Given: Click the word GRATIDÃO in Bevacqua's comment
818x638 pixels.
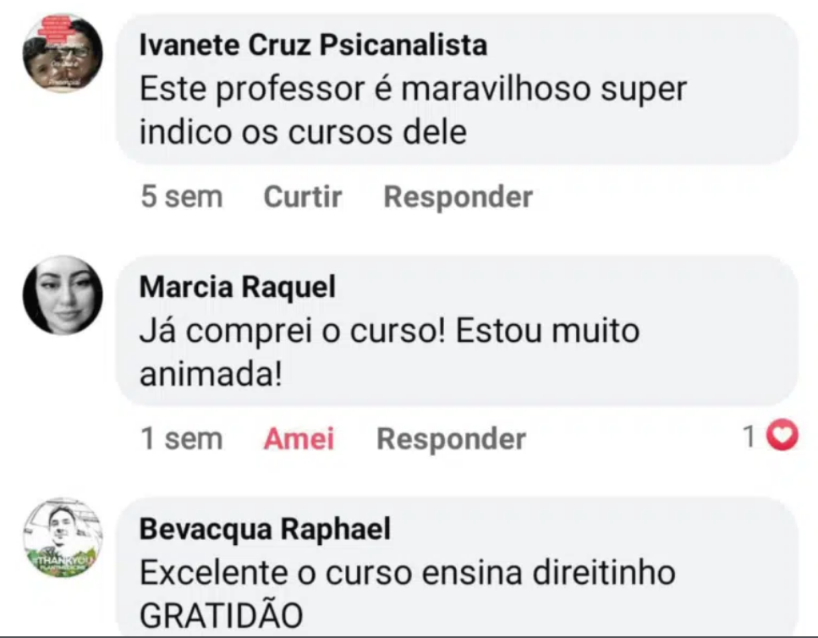Looking at the screenshot, I should pyautogui.click(x=220, y=615).
